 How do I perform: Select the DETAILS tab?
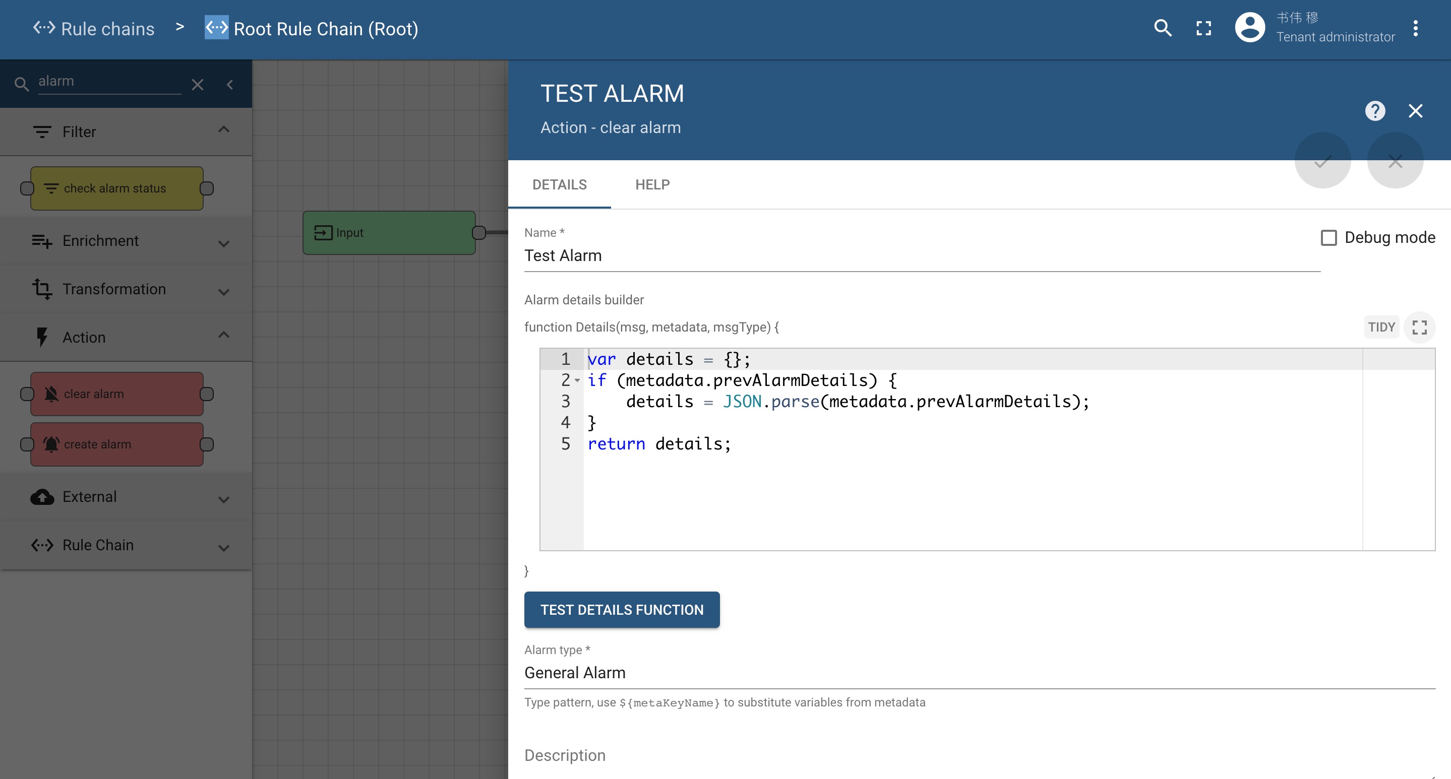point(559,184)
